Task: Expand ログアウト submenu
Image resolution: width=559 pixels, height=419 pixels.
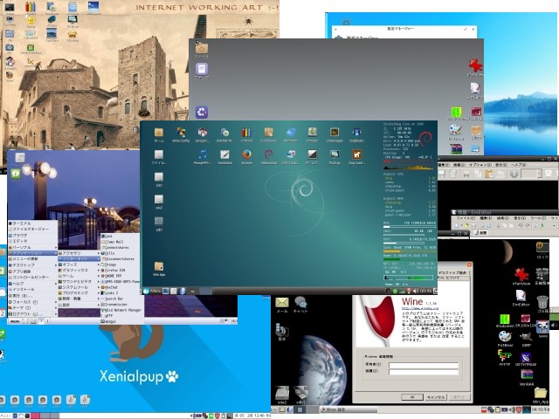Action: coord(32,314)
